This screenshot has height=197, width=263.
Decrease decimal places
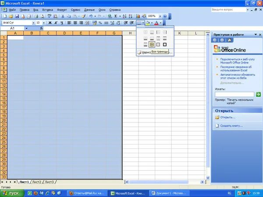click(118, 23)
